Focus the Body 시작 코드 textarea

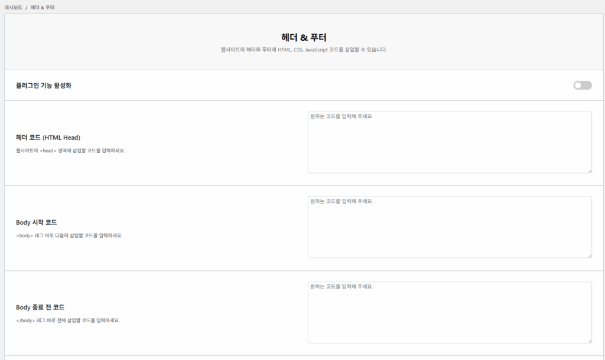coord(449,227)
